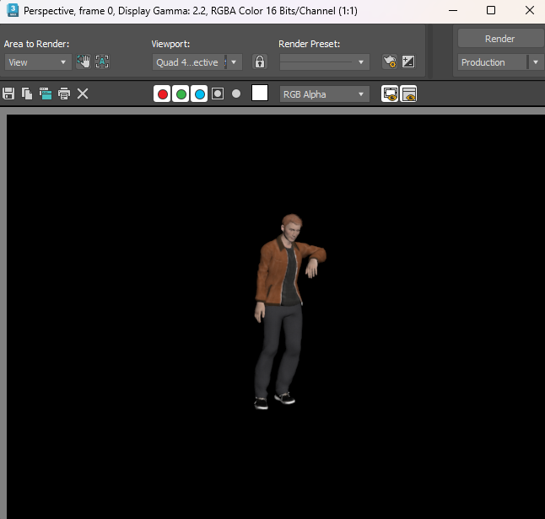Minimize the rendered frame window
The width and height of the screenshot is (545, 519).
click(453, 10)
